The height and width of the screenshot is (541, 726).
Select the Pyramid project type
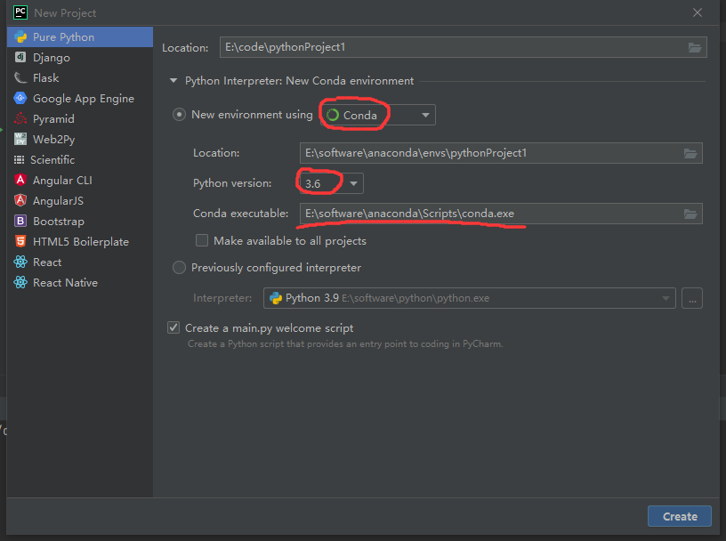(80, 118)
